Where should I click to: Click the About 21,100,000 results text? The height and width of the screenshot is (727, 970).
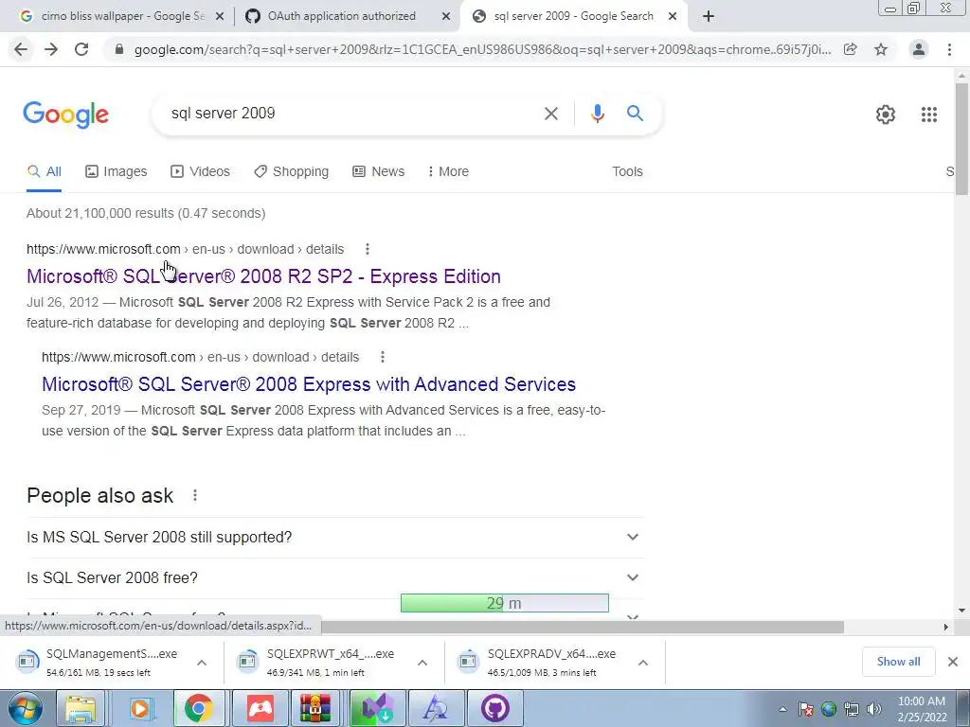(146, 213)
